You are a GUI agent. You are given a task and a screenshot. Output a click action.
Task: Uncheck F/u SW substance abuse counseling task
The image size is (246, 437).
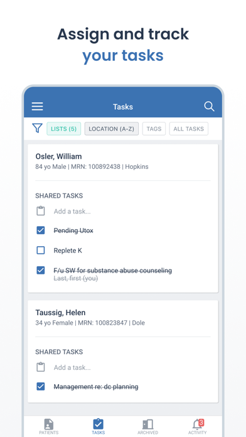pos(41,271)
